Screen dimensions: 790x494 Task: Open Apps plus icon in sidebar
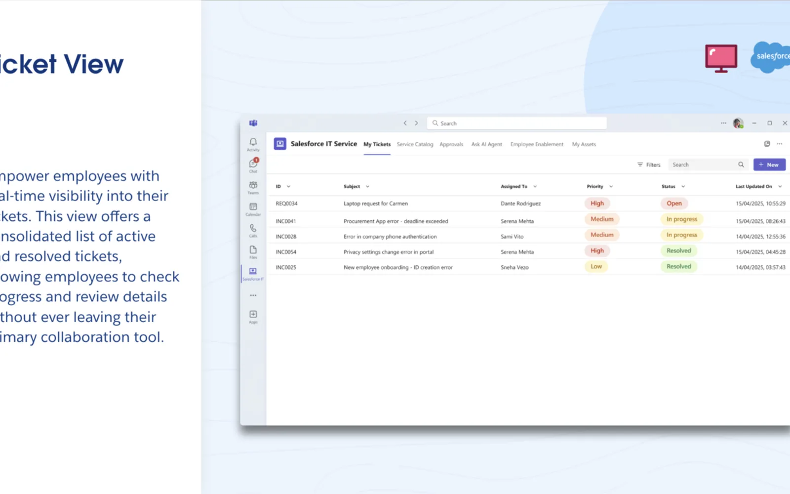tap(253, 317)
